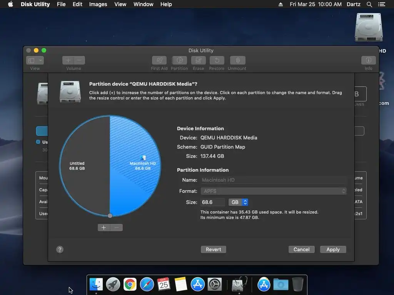The image size is (394, 295).
Task: Click the 'QEMU HARDDISK Media' device value
Action: point(229,138)
